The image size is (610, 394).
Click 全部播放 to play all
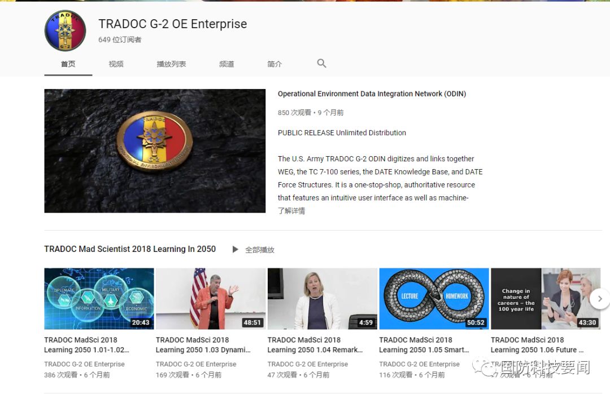click(x=259, y=250)
